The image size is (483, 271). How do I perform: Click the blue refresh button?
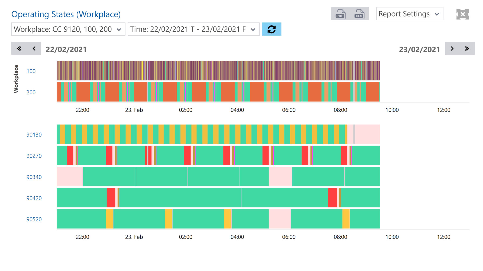point(271,29)
